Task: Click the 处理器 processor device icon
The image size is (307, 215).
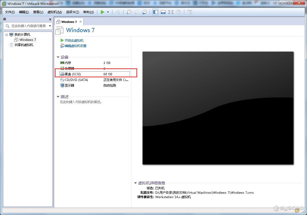Action: click(x=62, y=68)
